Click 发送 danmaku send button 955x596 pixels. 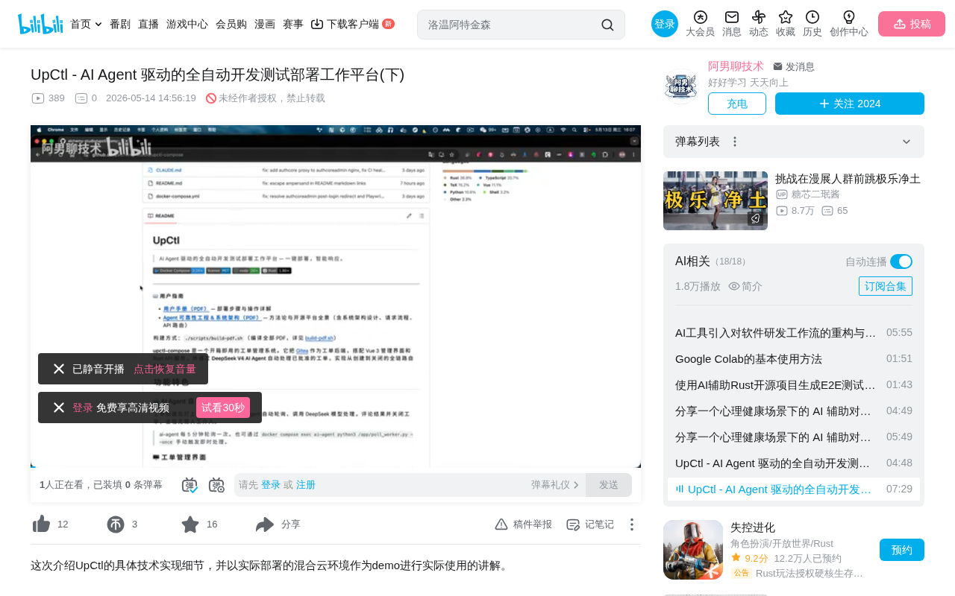(x=609, y=485)
